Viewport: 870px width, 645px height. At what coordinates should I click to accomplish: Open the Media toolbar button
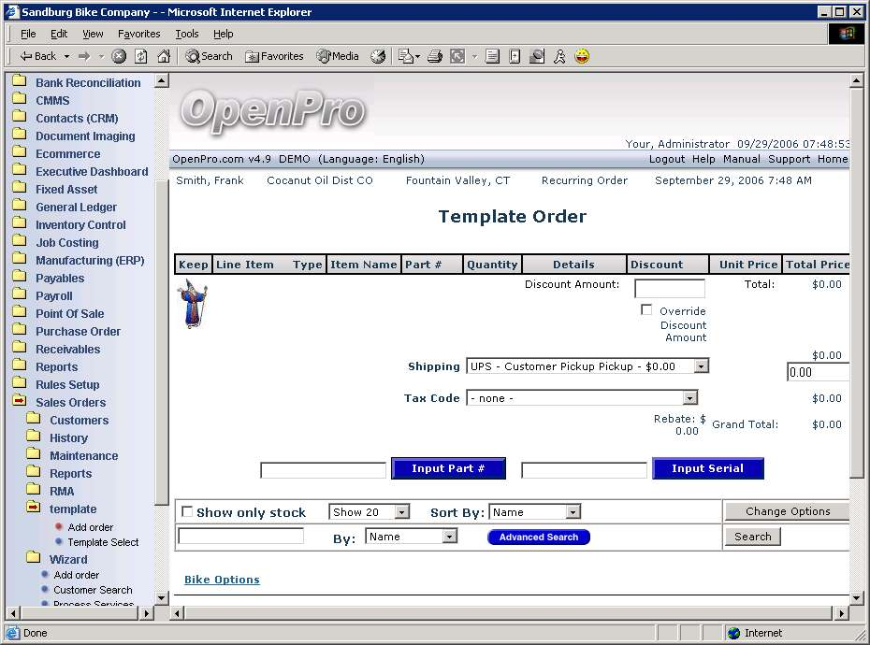(338, 56)
